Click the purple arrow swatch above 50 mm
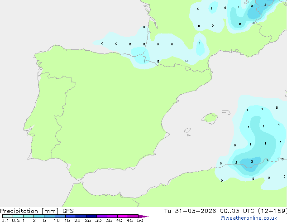Image resolution: width=287 pixels, height=222 pixels. click(143, 216)
